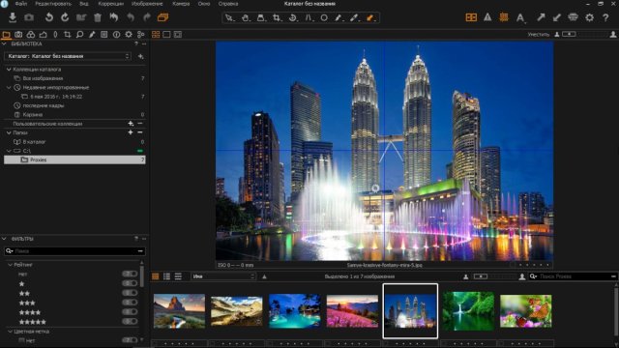Switch to the Capture camera tool tab
This screenshot has height=348, width=619.
click(18, 35)
